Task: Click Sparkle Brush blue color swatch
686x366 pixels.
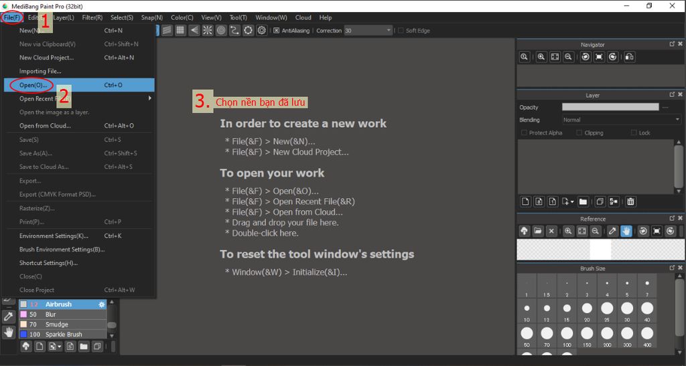Action: 23,335
